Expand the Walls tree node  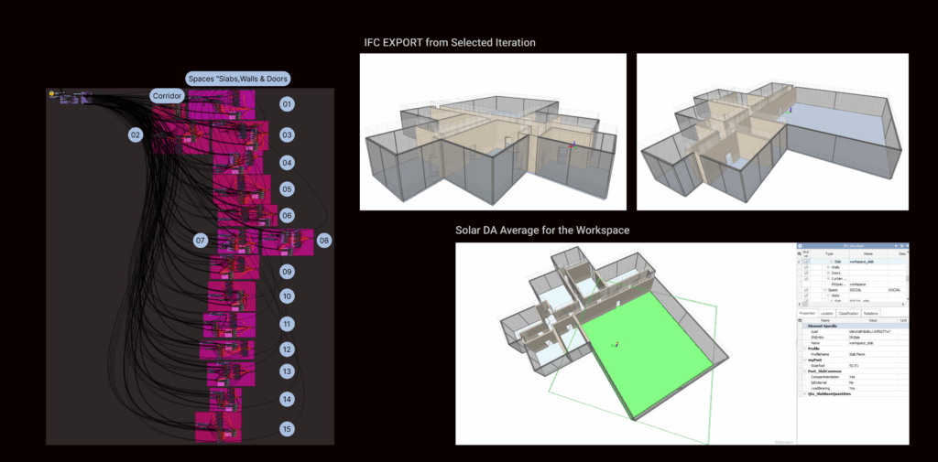(826, 268)
